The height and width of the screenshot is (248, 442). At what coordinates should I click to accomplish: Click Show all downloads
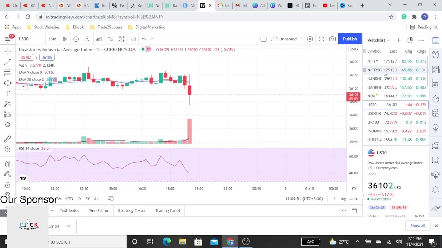(418, 226)
